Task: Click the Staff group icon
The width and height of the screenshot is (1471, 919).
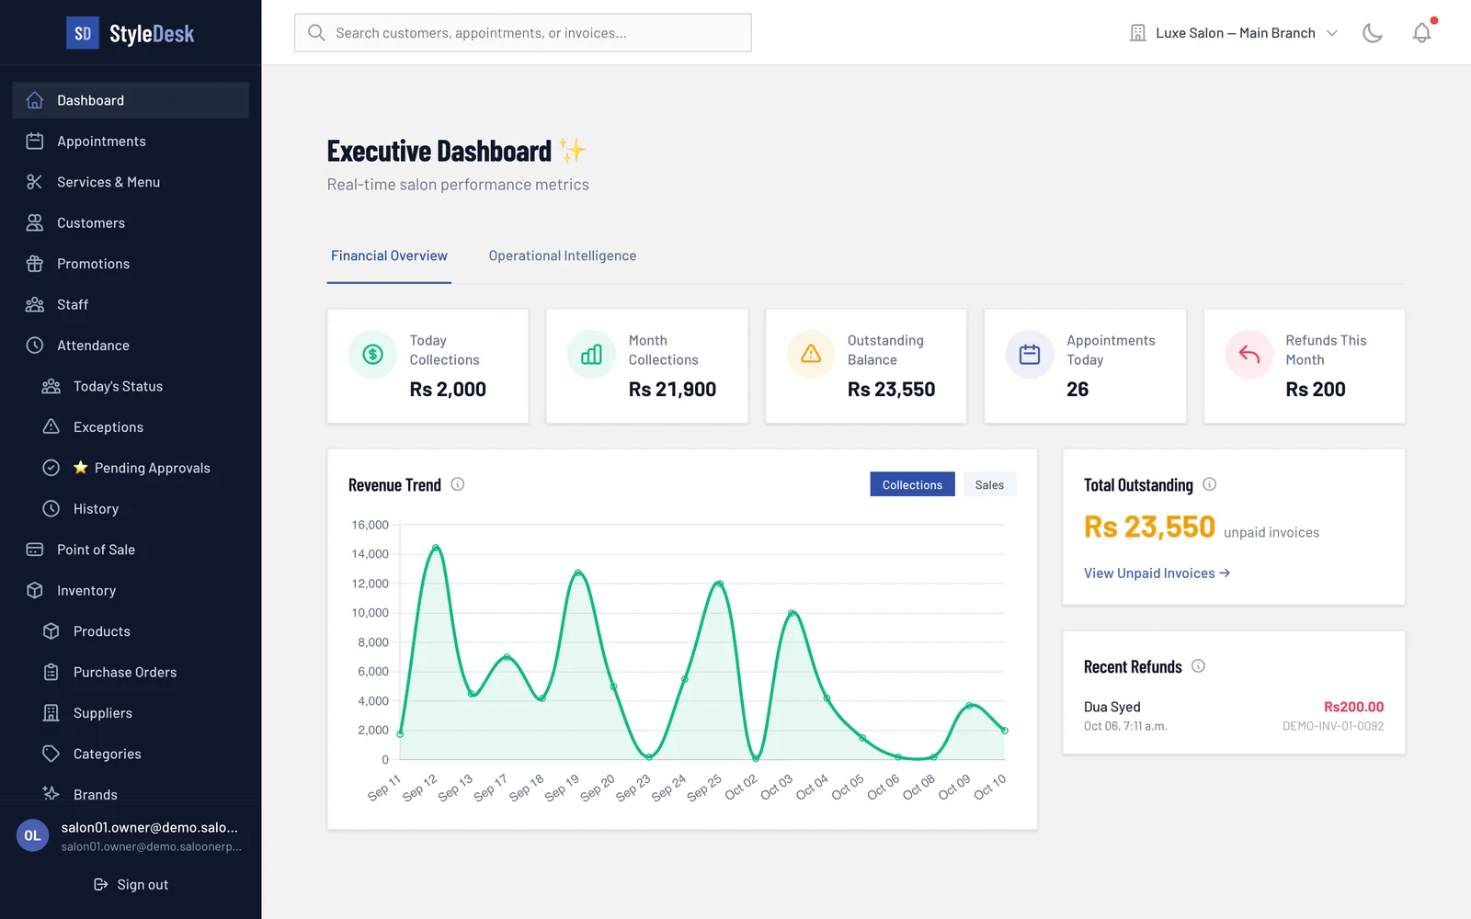Action: pos(35,304)
